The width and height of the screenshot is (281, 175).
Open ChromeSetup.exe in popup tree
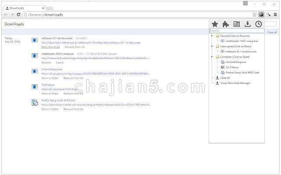click(x=236, y=62)
